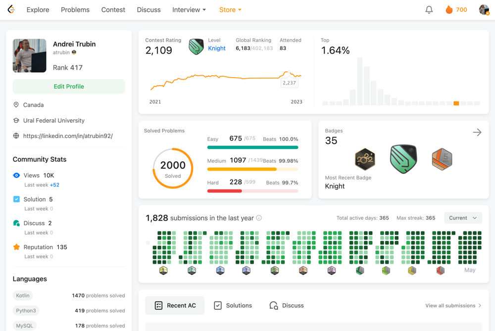Click the location pin icon beside Canada

point(16,105)
